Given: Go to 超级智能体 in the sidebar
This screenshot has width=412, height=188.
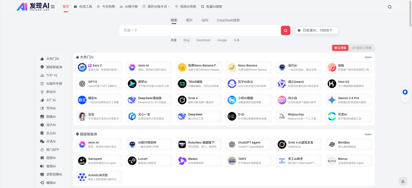Looking at the screenshot, I should point(51,67).
